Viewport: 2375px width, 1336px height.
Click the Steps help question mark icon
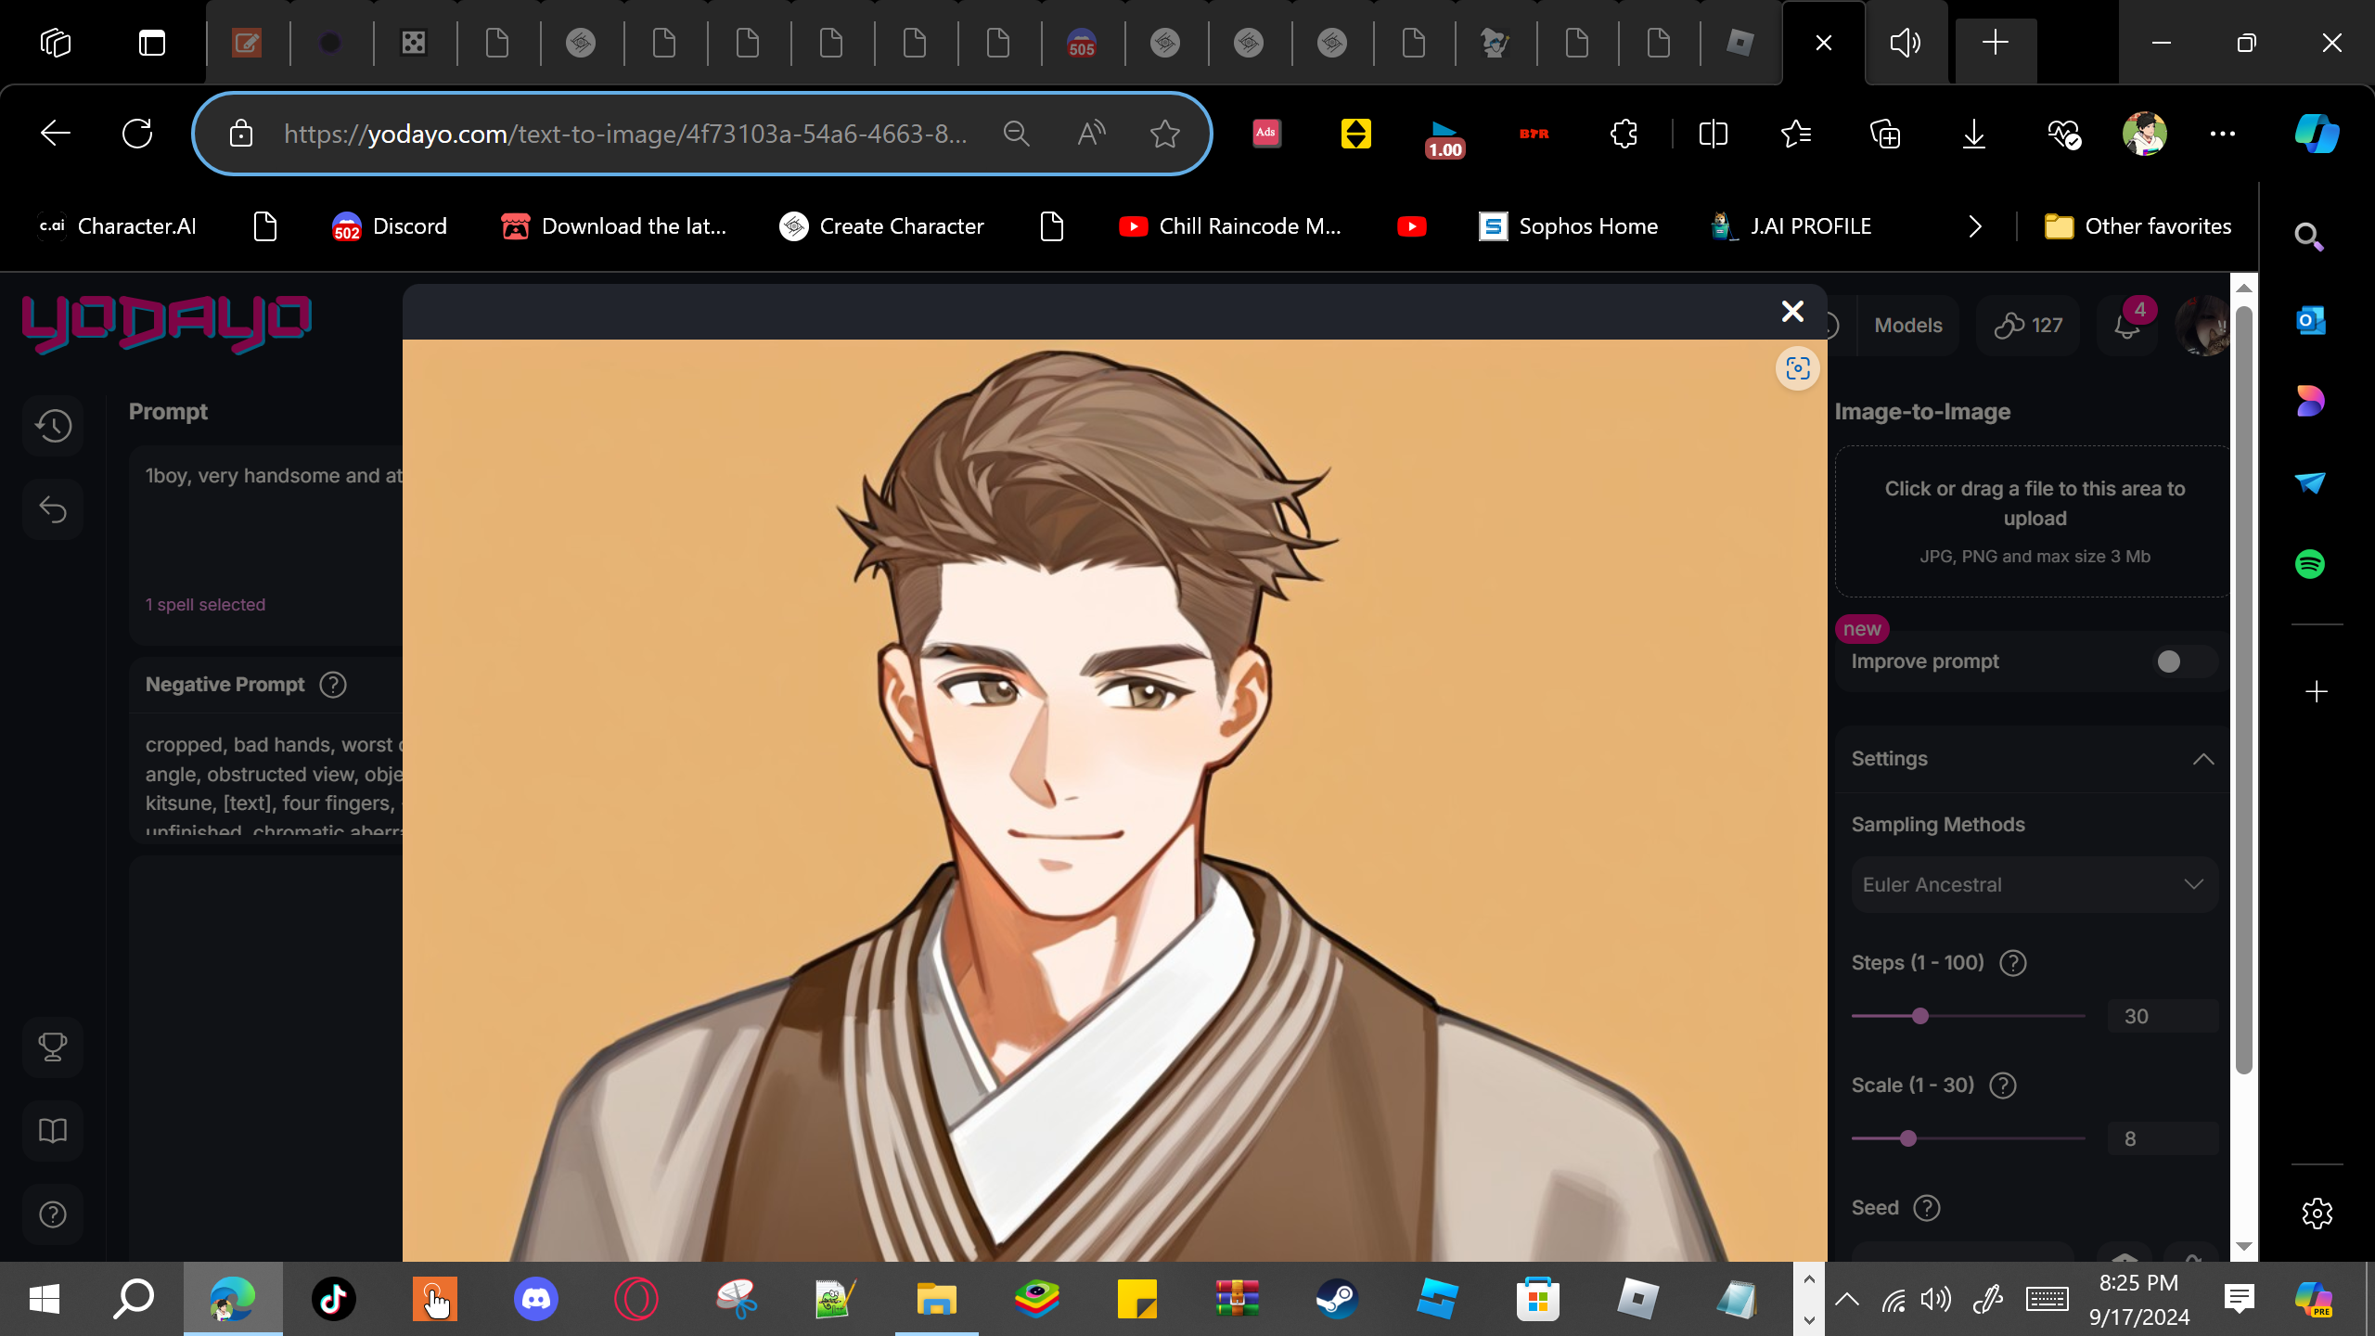pyautogui.click(x=2012, y=963)
